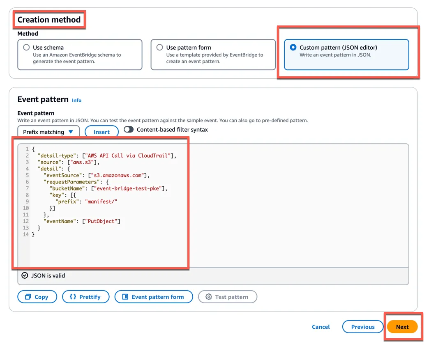Click the eventName PutObject line in editor
This screenshot has width=429, height=346.
[x=82, y=221]
